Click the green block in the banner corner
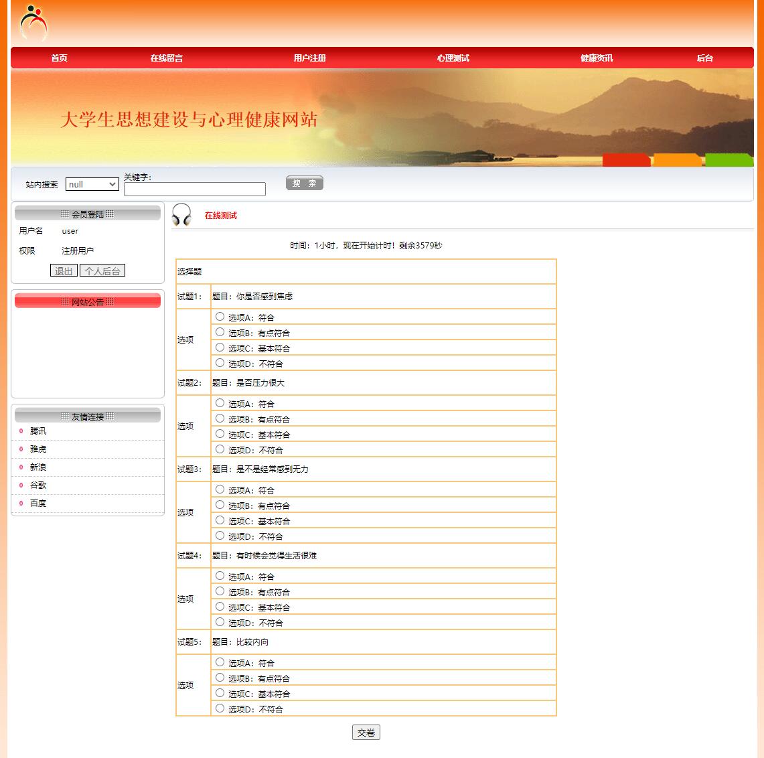 (729, 160)
